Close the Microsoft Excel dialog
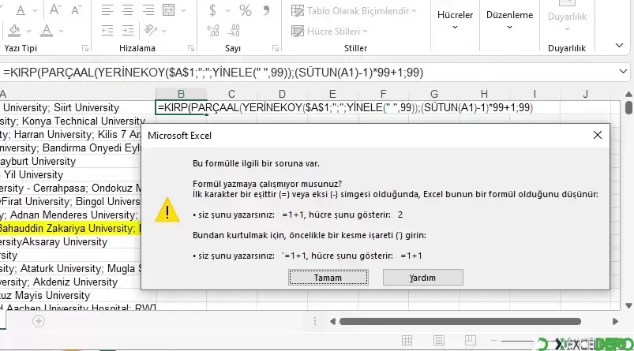The width and height of the screenshot is (634, 351). [x=597, y=136]
